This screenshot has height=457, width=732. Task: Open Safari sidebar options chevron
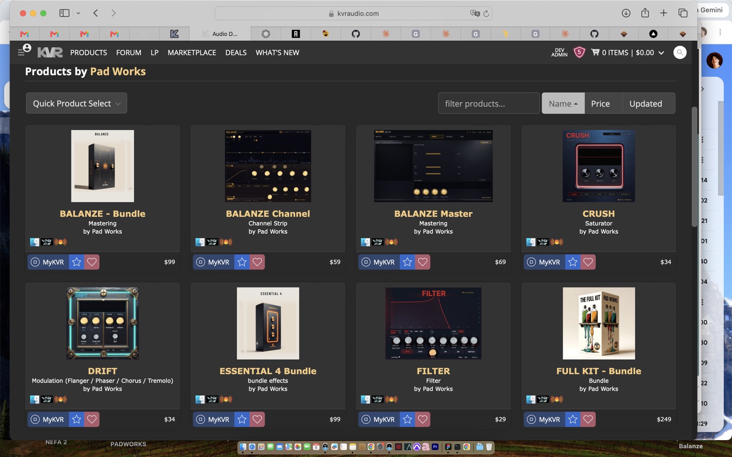[x=78, y=13]
